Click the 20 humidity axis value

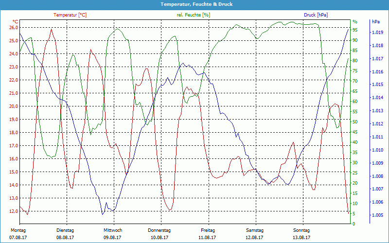pos(355,183)
